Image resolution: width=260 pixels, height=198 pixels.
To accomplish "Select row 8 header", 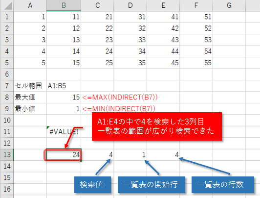I will (7, 97).
